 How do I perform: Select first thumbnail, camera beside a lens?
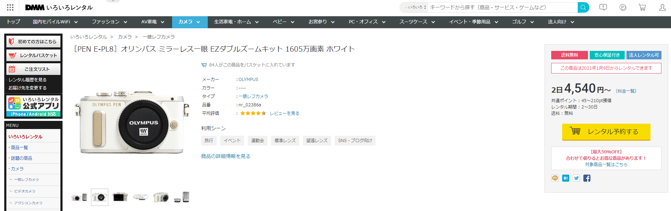click(x=79, y=197)
